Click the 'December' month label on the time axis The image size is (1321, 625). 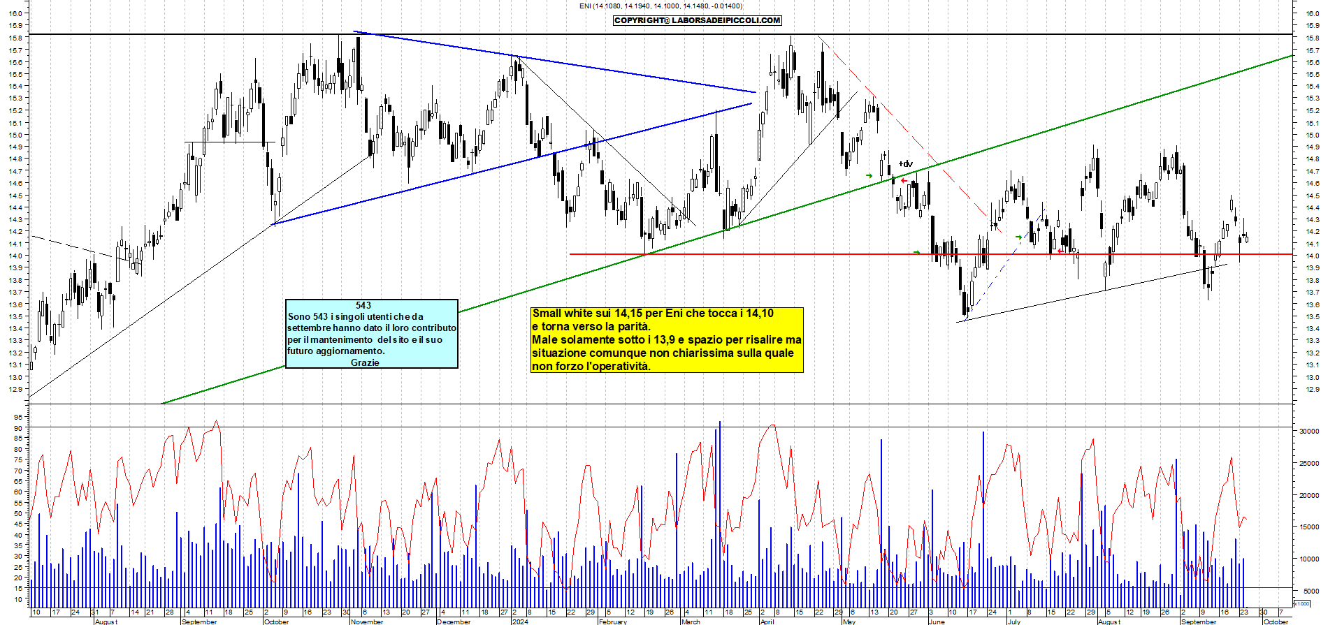click(x=454, y=622)
